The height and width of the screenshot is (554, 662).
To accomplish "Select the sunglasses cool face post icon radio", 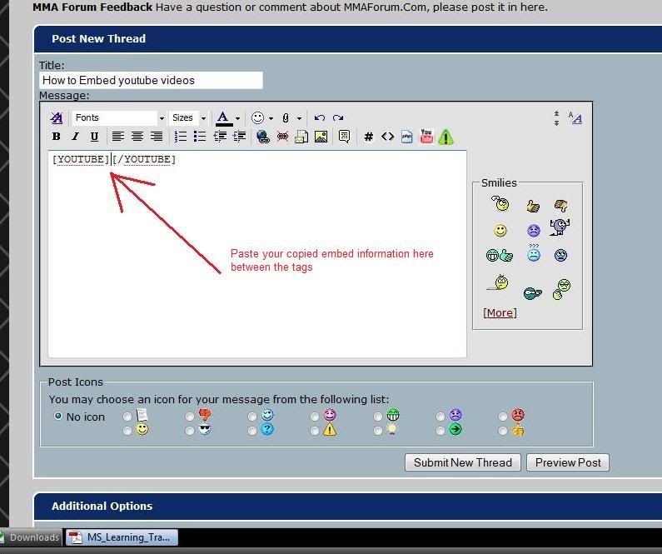I will [190, 431].
